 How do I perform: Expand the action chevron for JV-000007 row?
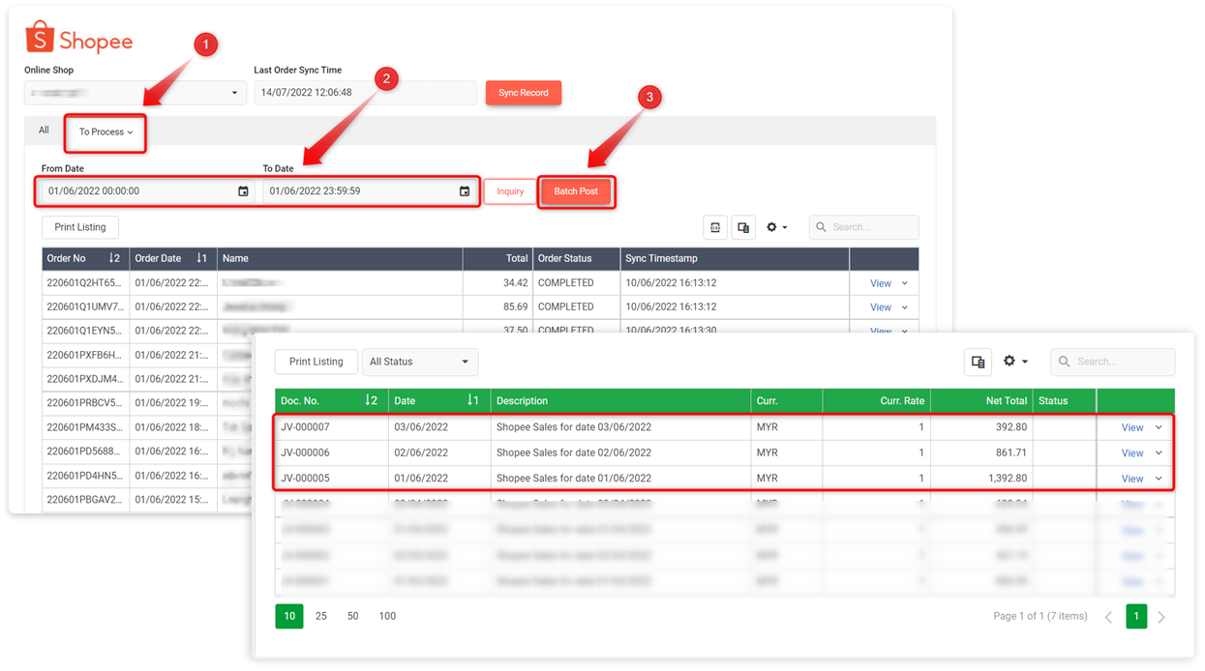pyautogui.click(x=1159, y=427)
